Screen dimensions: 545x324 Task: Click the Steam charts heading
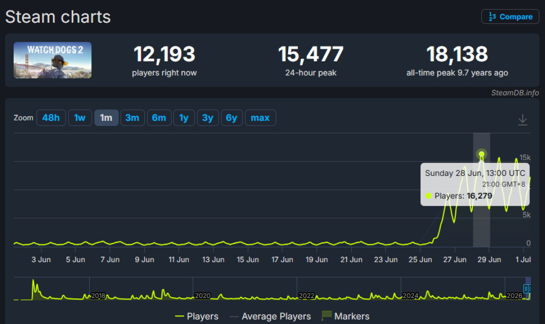(x=58, y=17)
